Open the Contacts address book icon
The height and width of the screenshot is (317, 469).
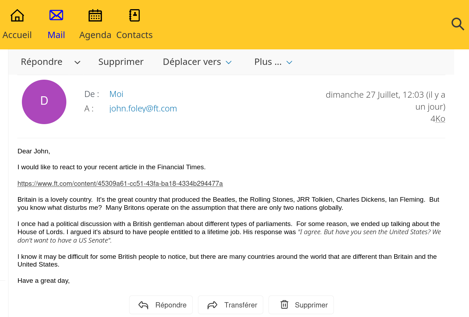(134, 16)
